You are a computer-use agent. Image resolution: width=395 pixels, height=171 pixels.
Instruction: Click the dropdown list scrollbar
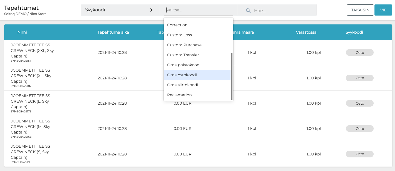point(232,76)
